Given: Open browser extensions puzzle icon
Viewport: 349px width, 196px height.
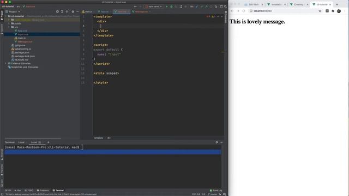Looking at the screenshot, I should pyautogui.click(x=333, y=11).
